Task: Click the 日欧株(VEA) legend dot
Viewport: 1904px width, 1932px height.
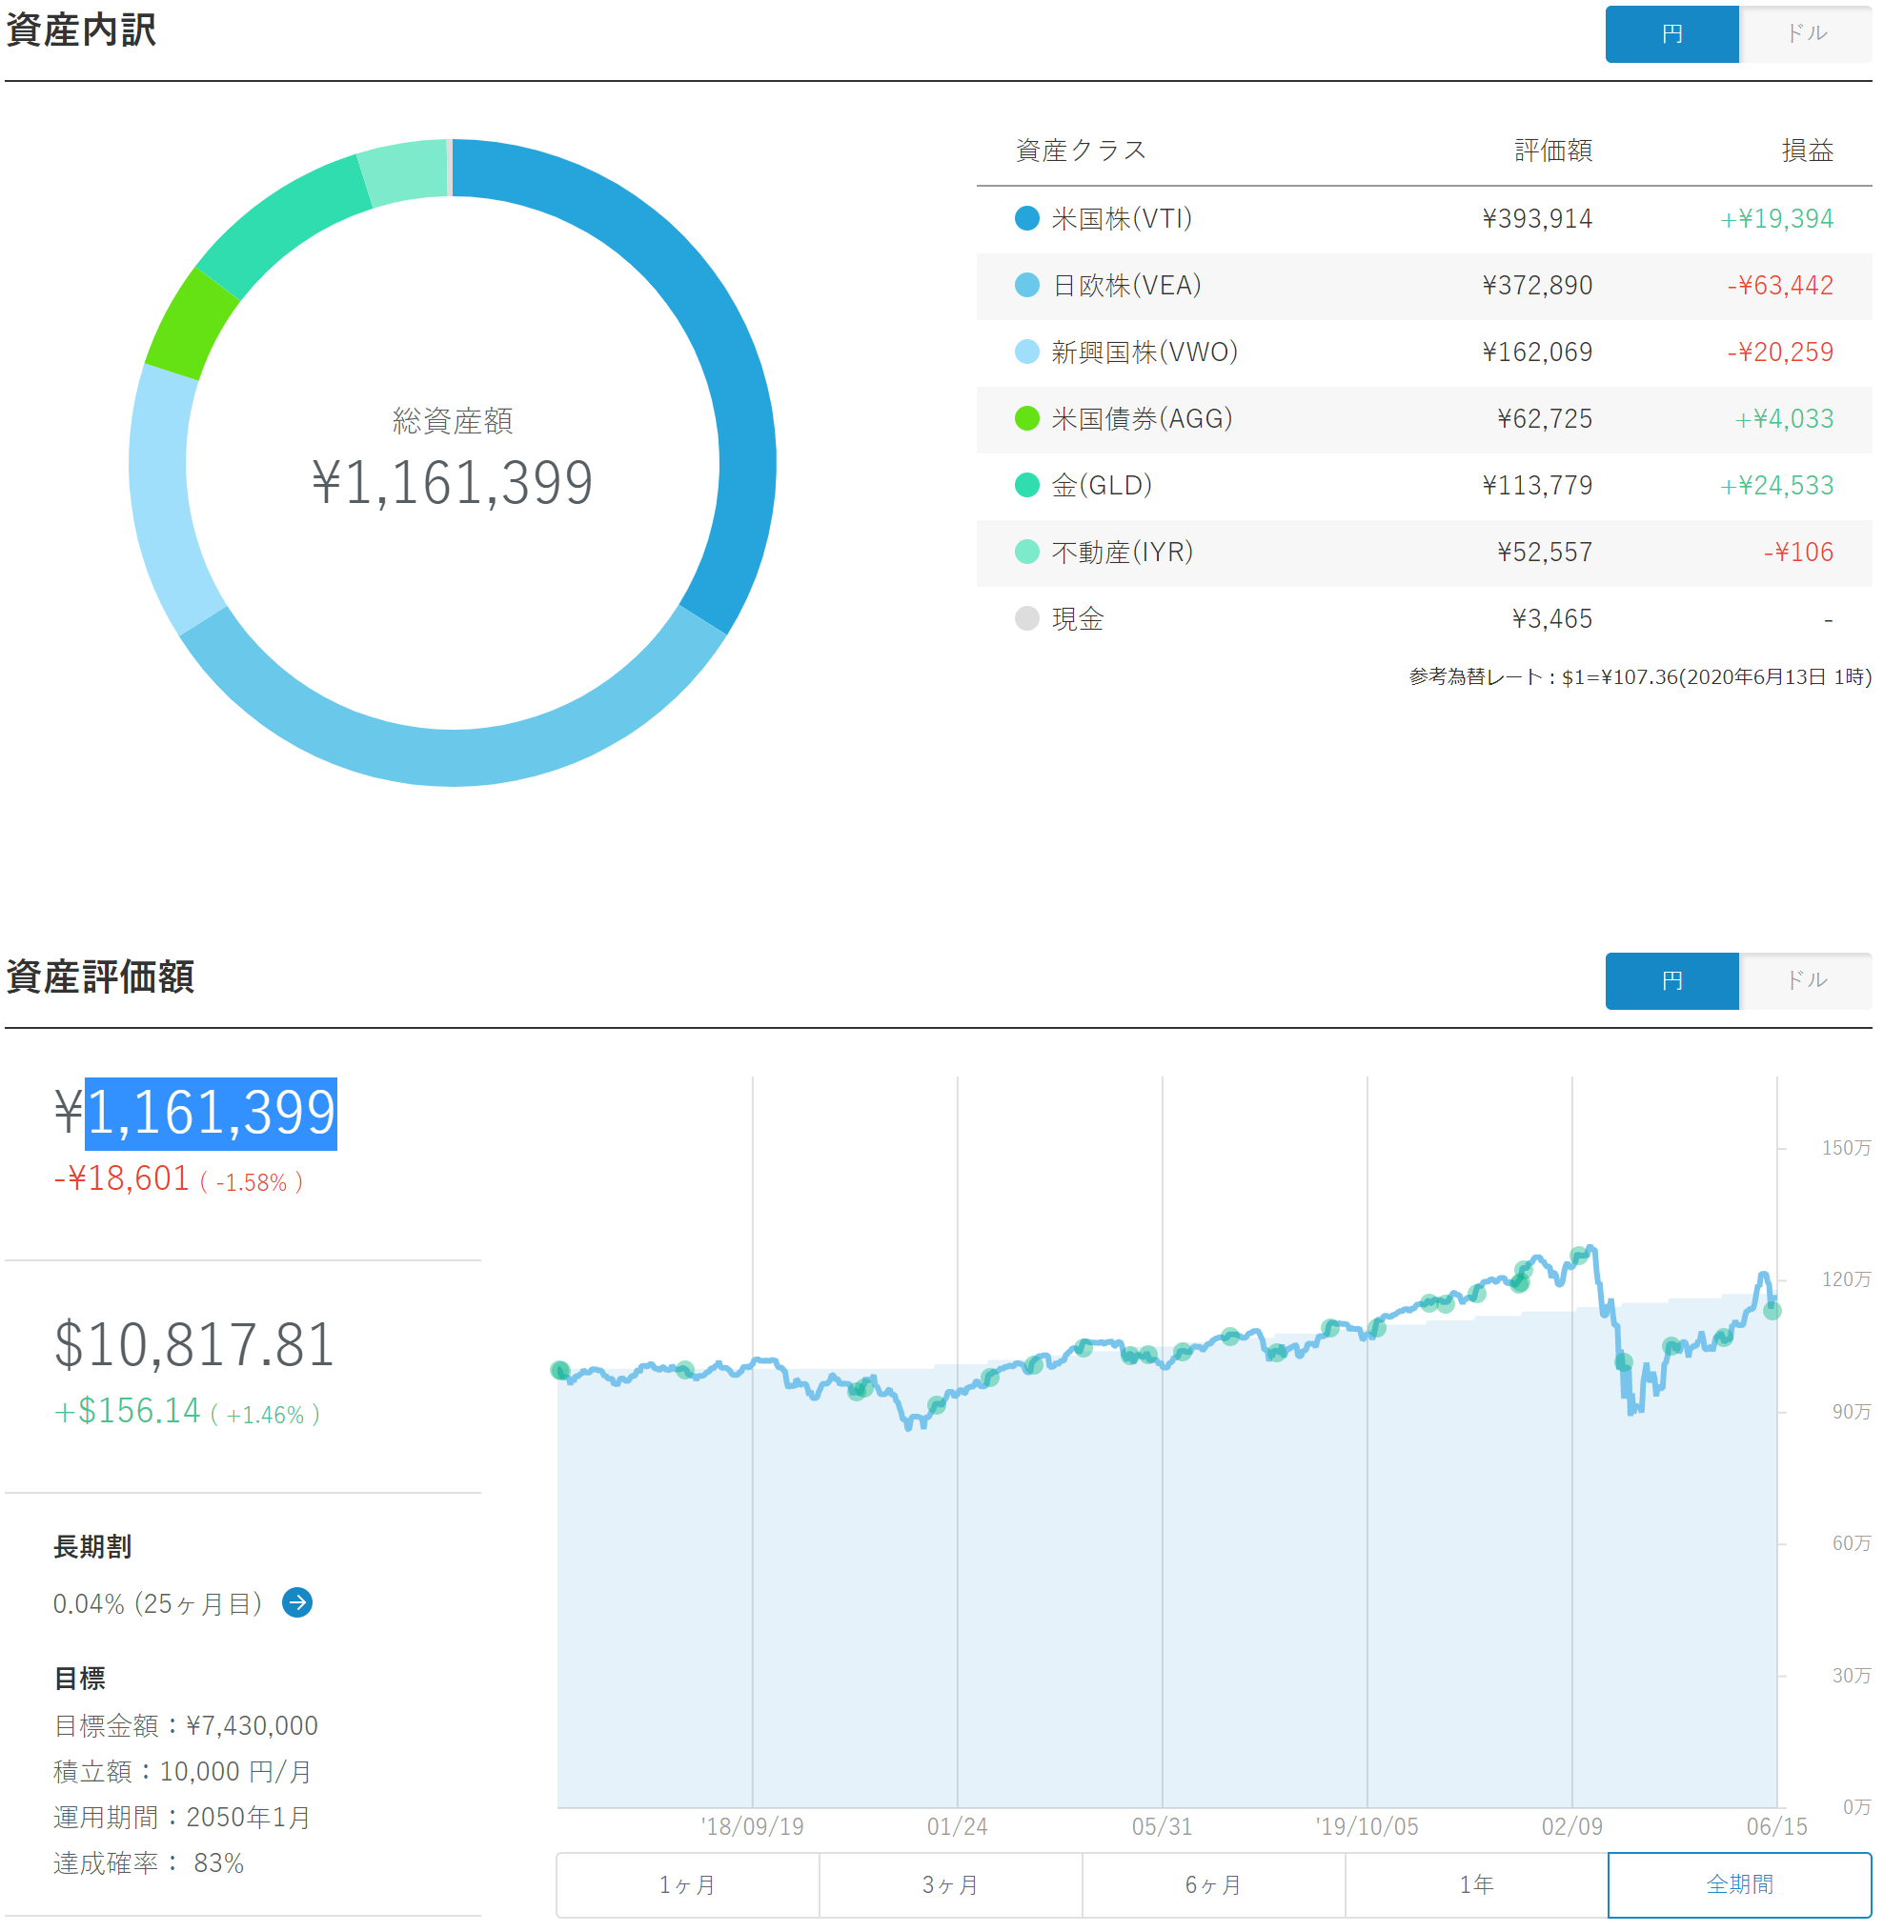Action: pos(1027,285)
